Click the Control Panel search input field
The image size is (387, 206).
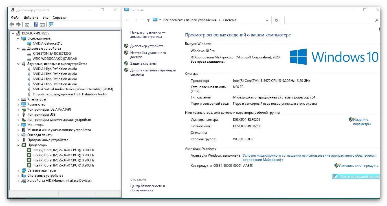pos(329,20)
